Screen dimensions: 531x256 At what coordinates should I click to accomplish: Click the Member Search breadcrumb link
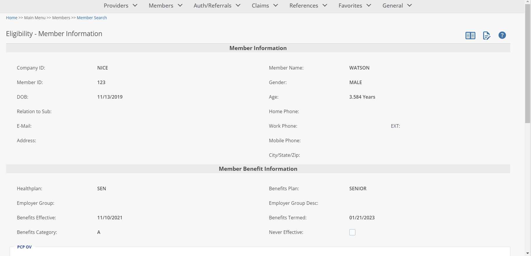[92, 18]
